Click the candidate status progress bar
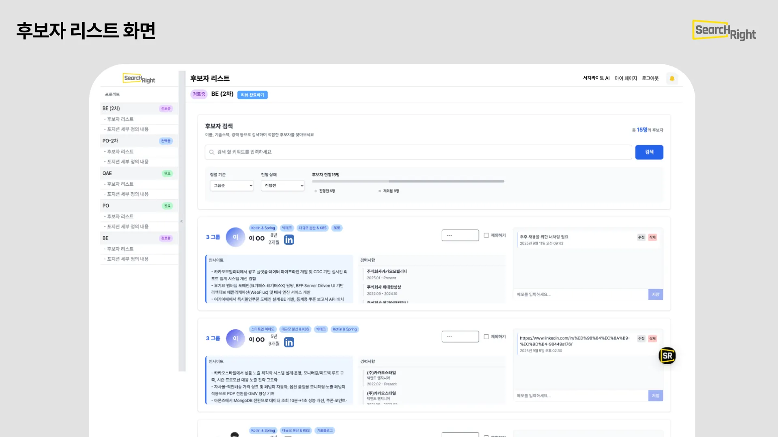The height and width of the screenshot is (437, 778). tap(408, 181)
